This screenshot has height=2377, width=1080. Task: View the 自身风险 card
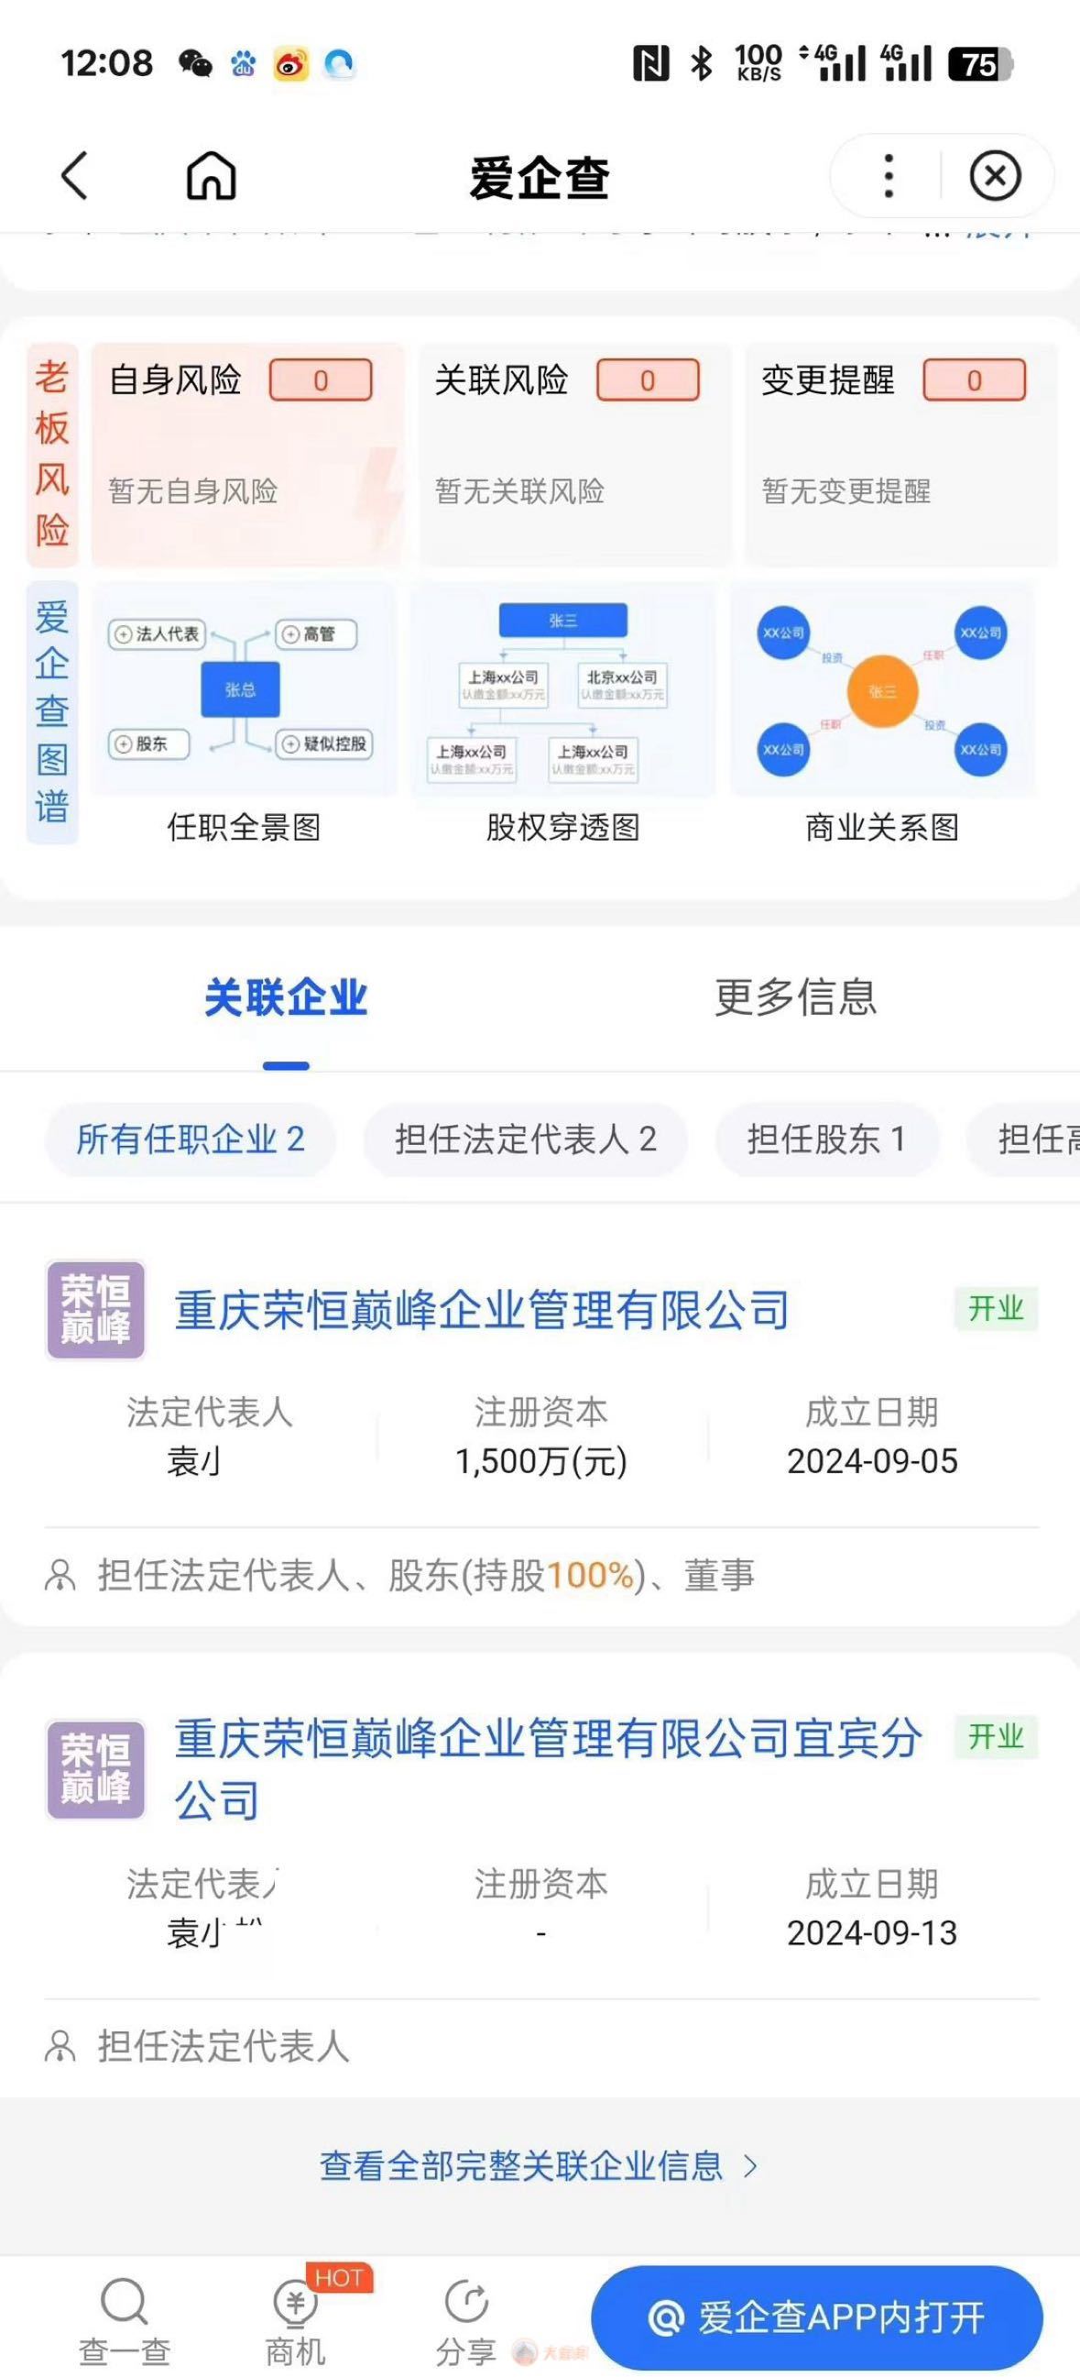click(x=247, y=452)
